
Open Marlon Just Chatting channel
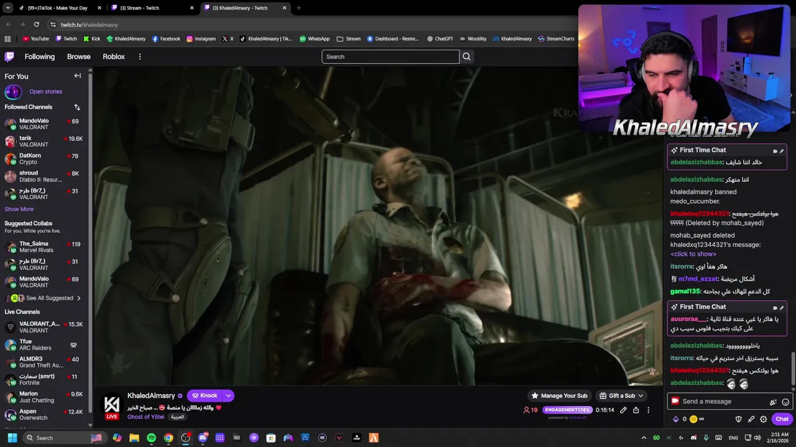click(x=44, y=397)
